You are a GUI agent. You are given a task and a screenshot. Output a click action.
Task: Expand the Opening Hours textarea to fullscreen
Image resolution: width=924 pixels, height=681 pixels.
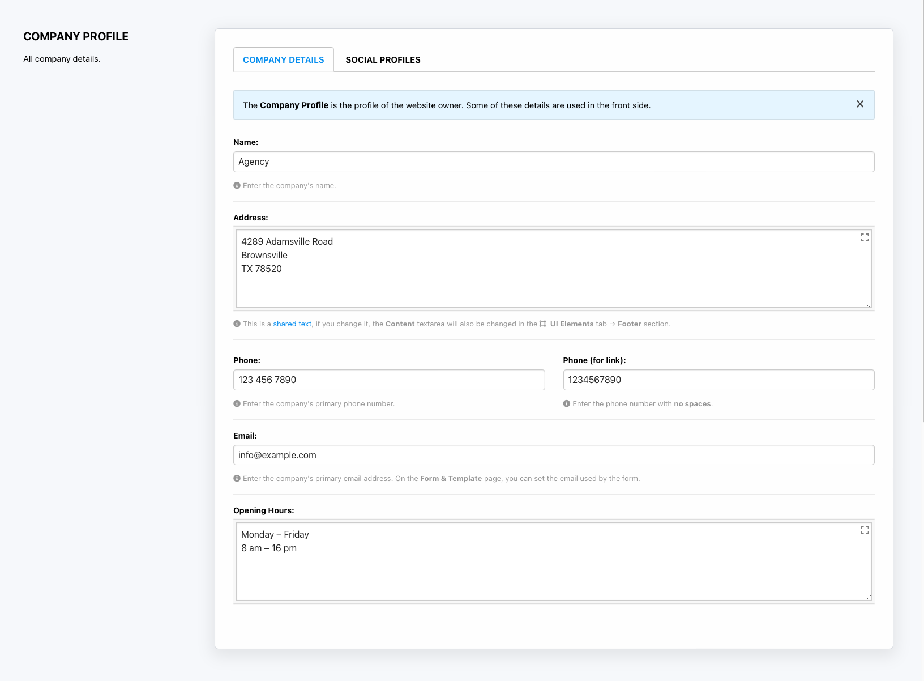pos(865,530)
